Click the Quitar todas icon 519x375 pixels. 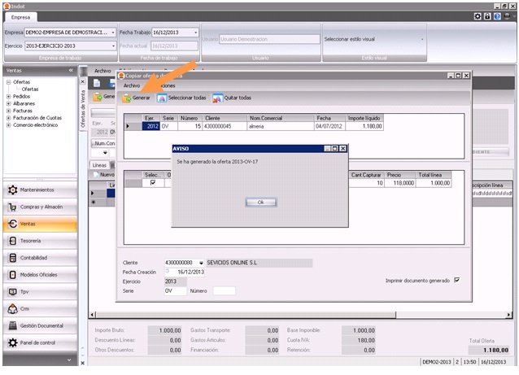217,98
